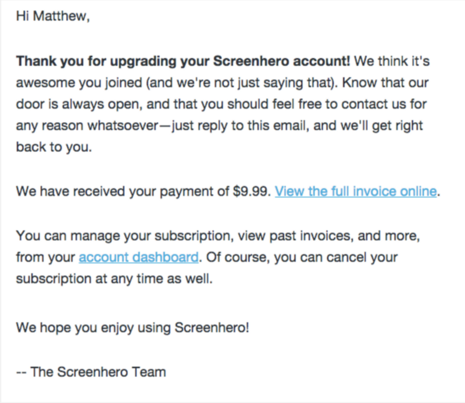Click the We hope you enjoy using Screenhero line
Screen dimensions: 465x403
(x=133, y=328)
